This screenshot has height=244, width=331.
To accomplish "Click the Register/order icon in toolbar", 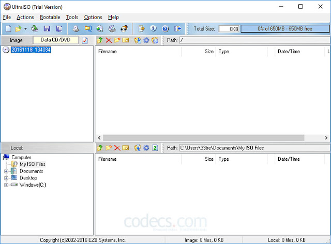I will coord(141,28).
